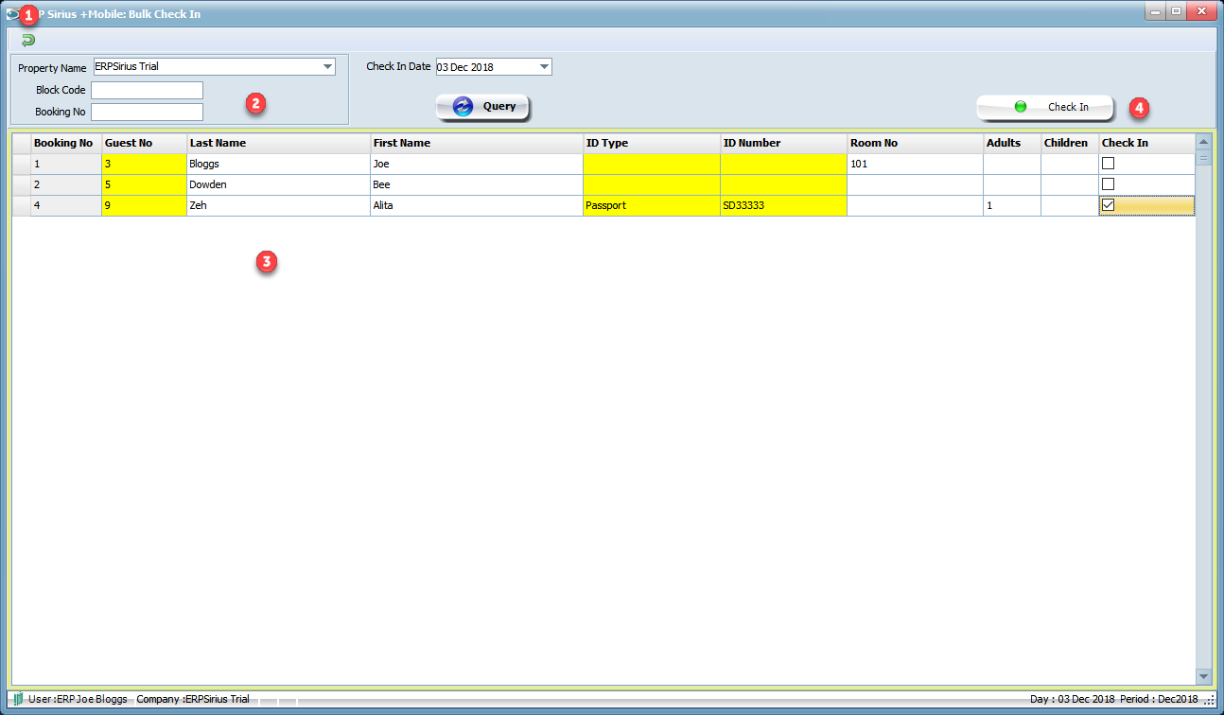This screenshot has width=1224, height=715.
Task: Click Guest No cell '3'
Action: click(144, 164)
